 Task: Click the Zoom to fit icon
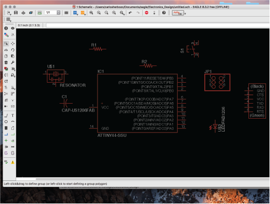[x=91, y=13]
